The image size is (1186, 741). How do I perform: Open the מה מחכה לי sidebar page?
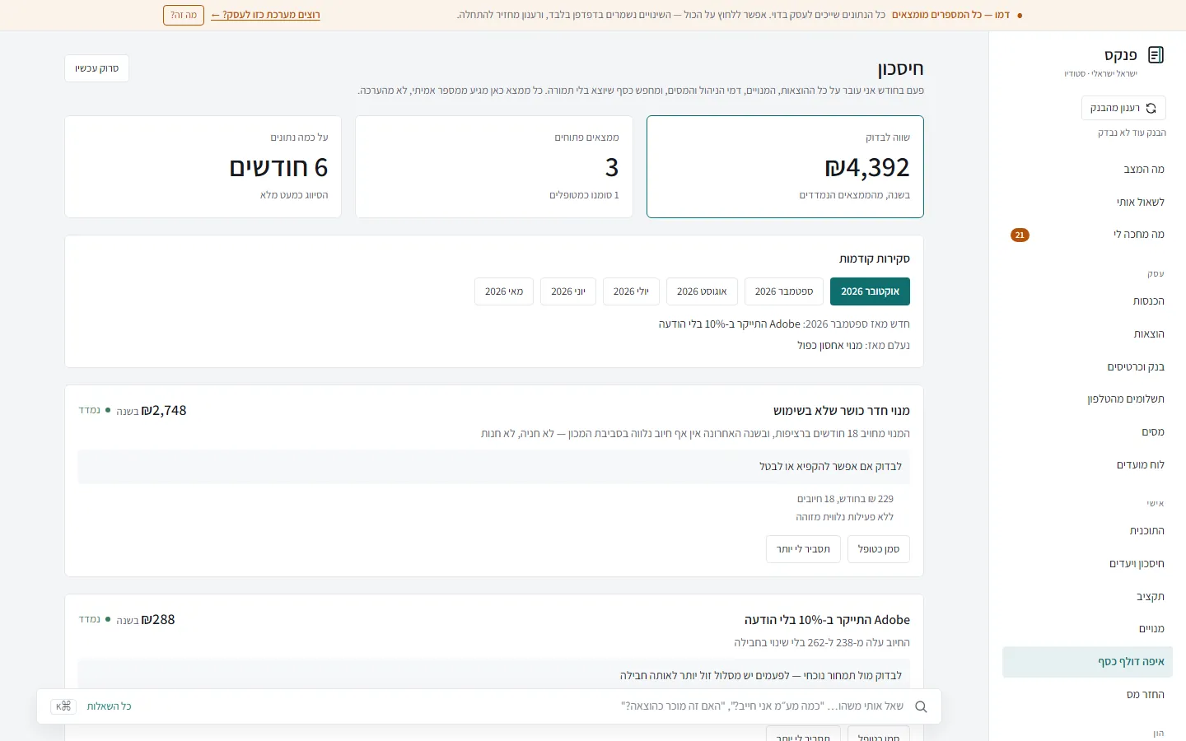[x=1087, y=235]
